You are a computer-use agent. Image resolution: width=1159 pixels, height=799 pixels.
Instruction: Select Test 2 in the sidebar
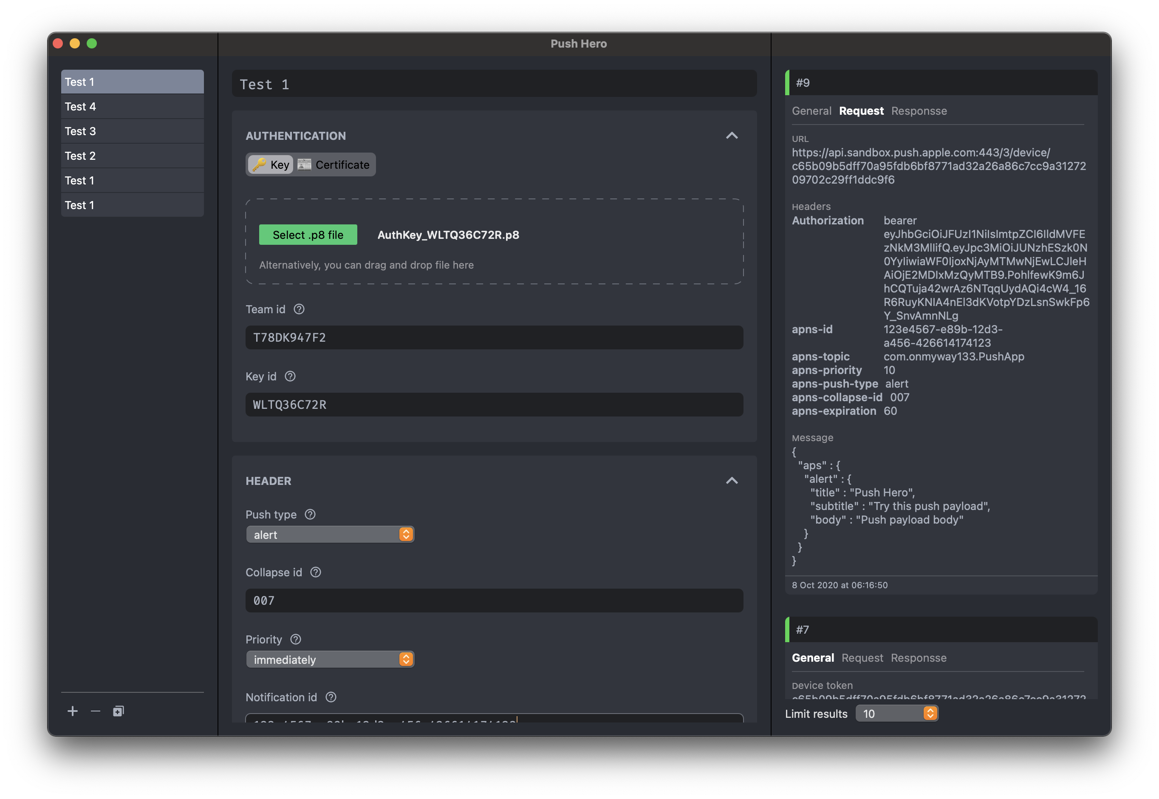132,156
